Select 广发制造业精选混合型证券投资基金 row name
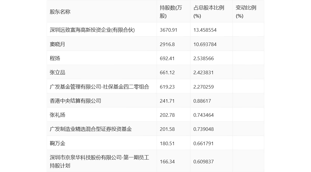The height and width of the screenshot is (172, 311). click(91, 129)
